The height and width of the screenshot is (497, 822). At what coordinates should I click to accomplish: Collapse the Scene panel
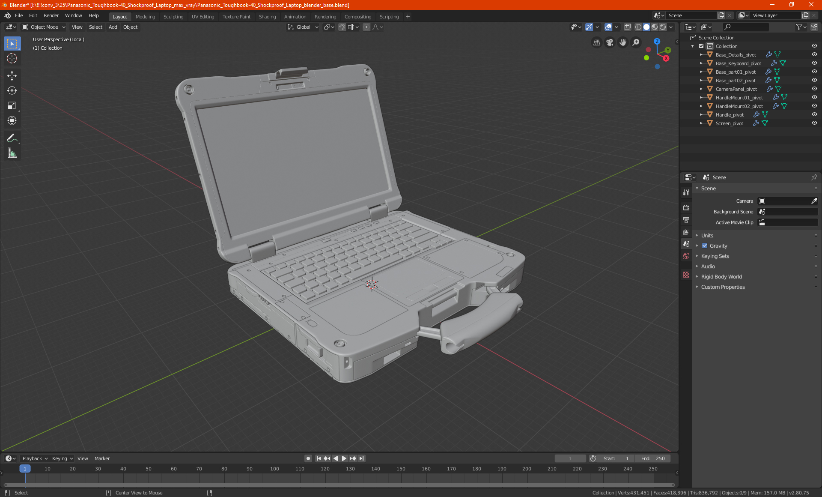click(708, 188)
